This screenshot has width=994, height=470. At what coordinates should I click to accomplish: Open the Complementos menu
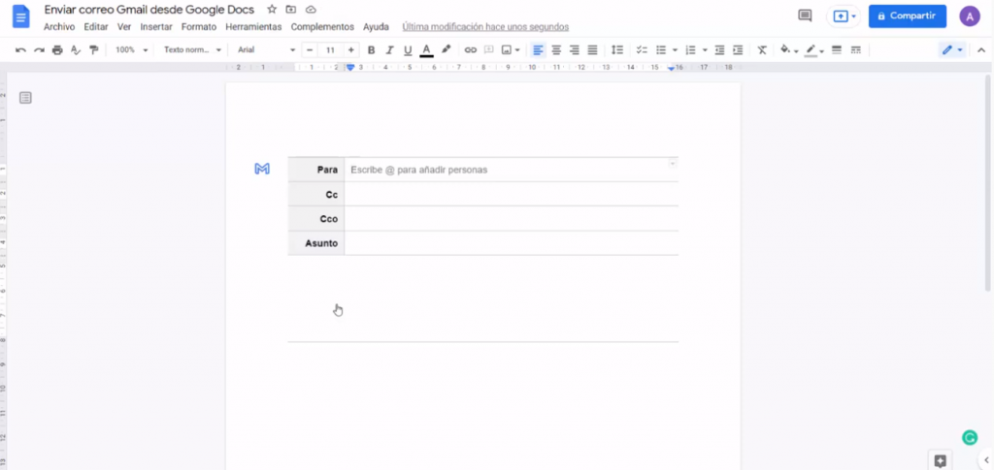tap(322, 27)
